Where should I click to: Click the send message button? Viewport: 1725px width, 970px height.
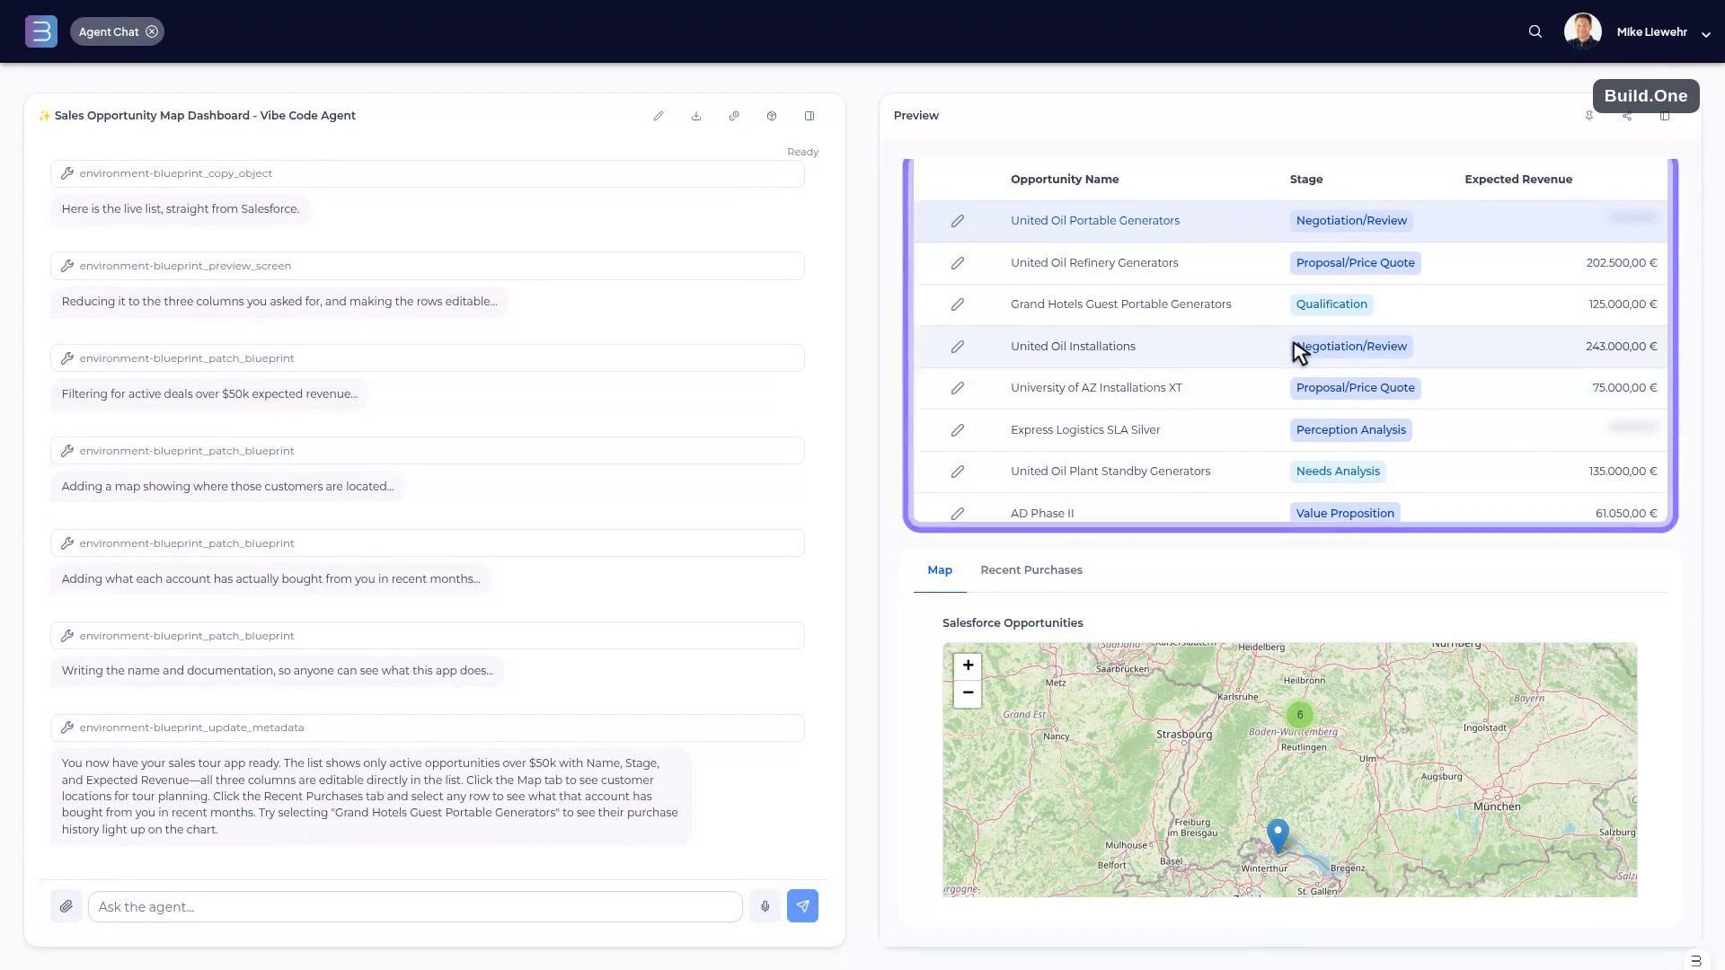click(803, 906)
